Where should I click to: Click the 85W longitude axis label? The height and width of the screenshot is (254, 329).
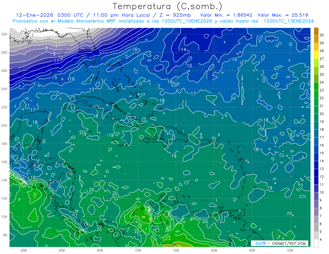62,250
